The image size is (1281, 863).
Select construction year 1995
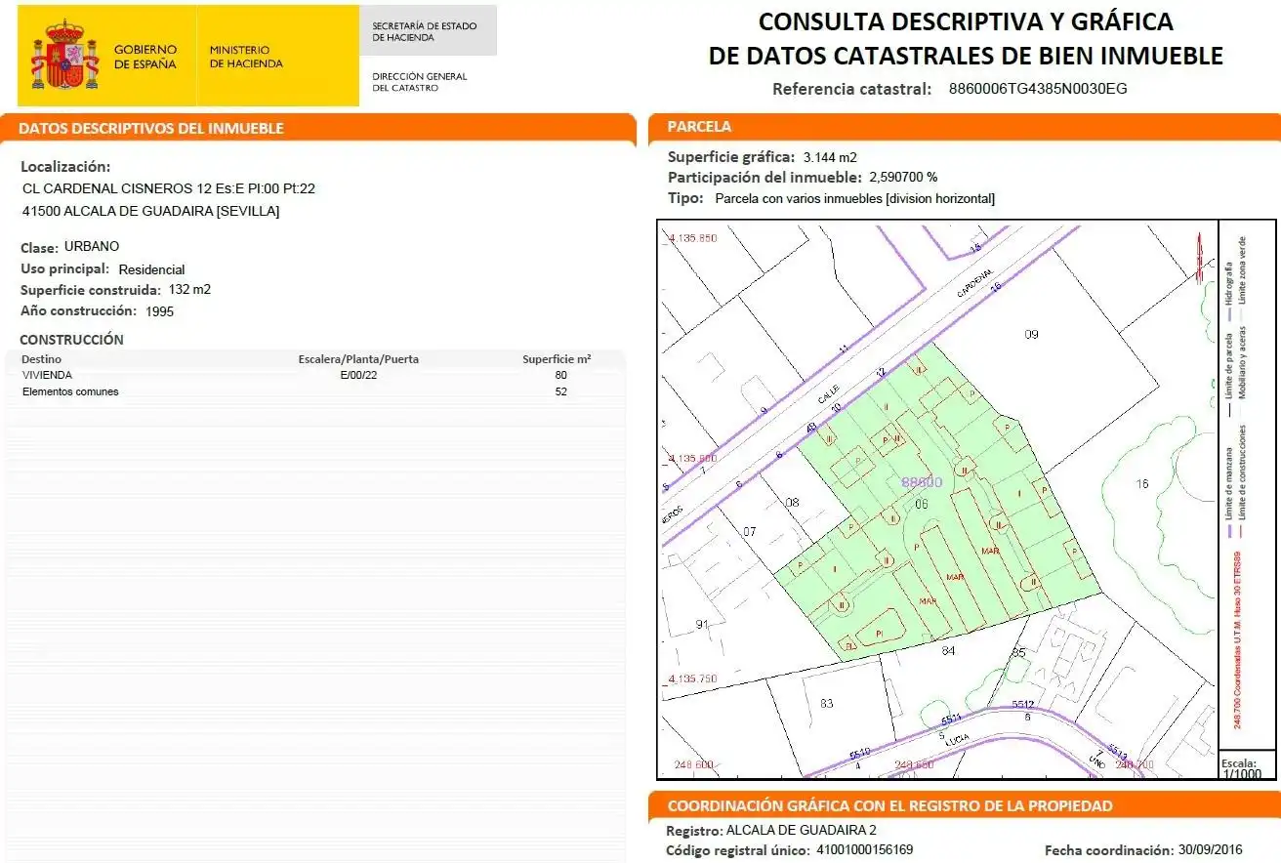point(159,312)
